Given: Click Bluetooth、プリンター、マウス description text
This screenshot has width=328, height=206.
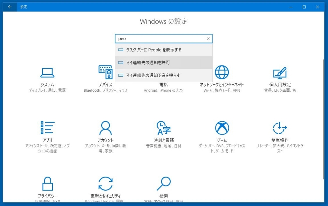Looking at the screenshot, I should tap(105, 90).
